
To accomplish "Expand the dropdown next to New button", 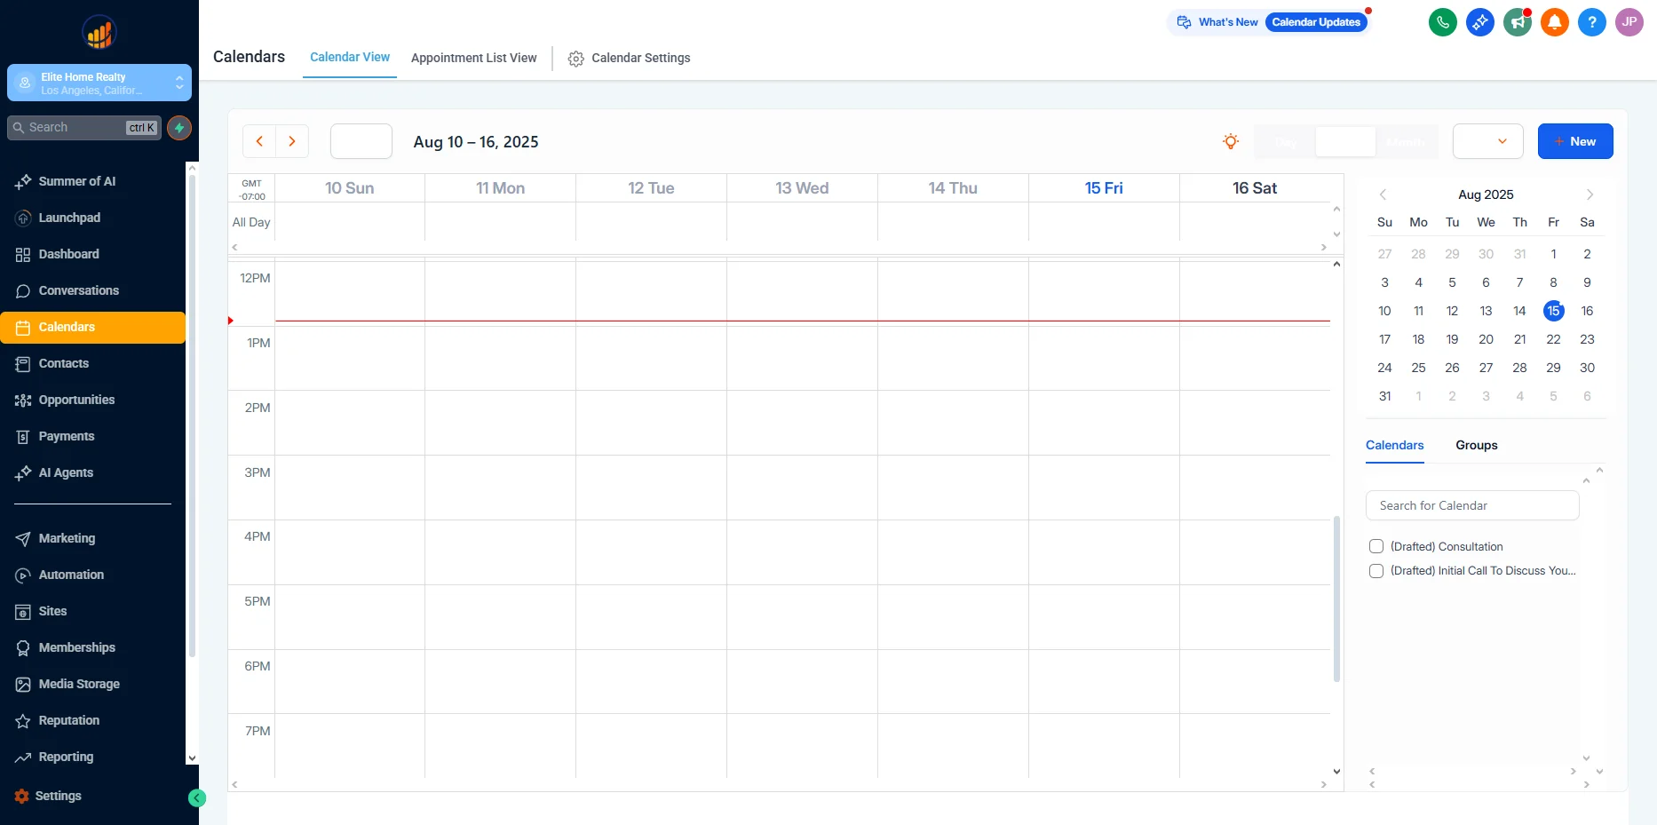I will pos(1488,141).
